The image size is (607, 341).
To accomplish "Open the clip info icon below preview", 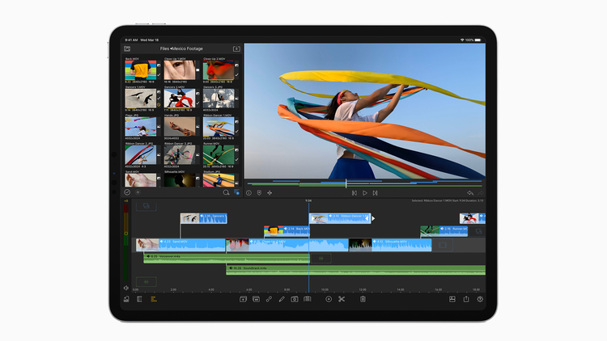I will (249, 193).
